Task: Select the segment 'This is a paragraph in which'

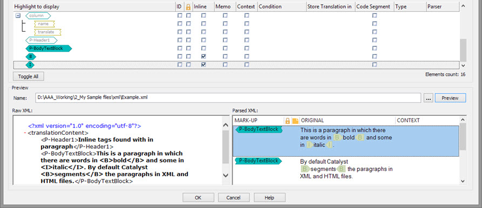Action: 346,141
